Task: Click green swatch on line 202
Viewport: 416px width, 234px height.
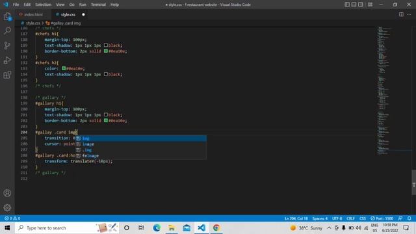Action: [x=105, y=120]
